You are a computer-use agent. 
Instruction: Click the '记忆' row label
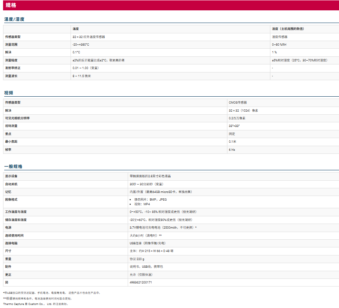point(8,192)
